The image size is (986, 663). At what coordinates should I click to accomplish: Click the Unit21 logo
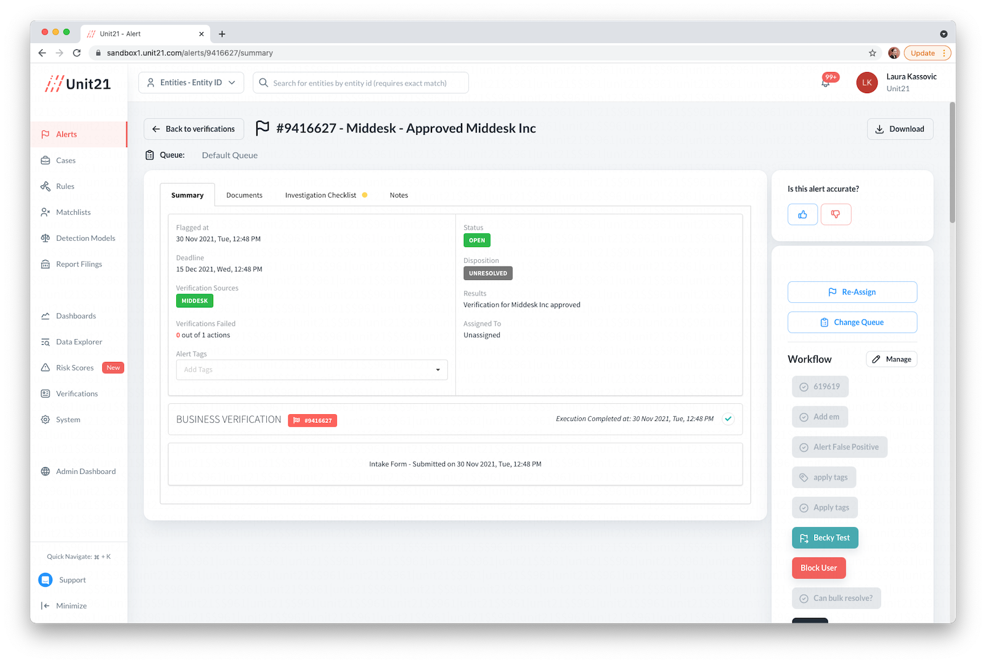(x=78, y=84)
